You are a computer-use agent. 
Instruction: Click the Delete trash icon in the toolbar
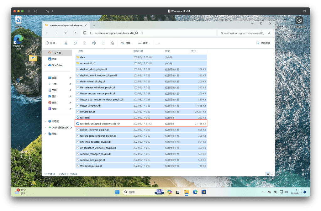pos(113,43)
